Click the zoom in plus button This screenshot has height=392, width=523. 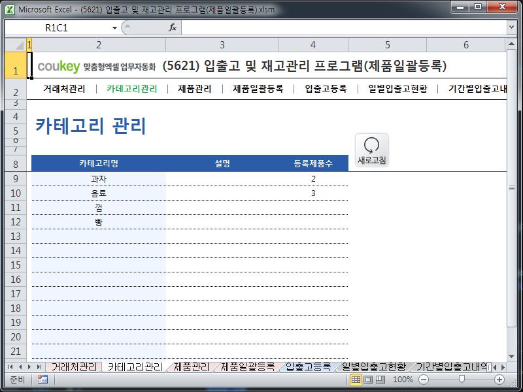(499, 380)
